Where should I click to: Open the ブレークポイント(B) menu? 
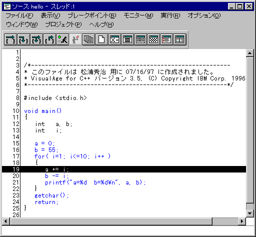92,15
